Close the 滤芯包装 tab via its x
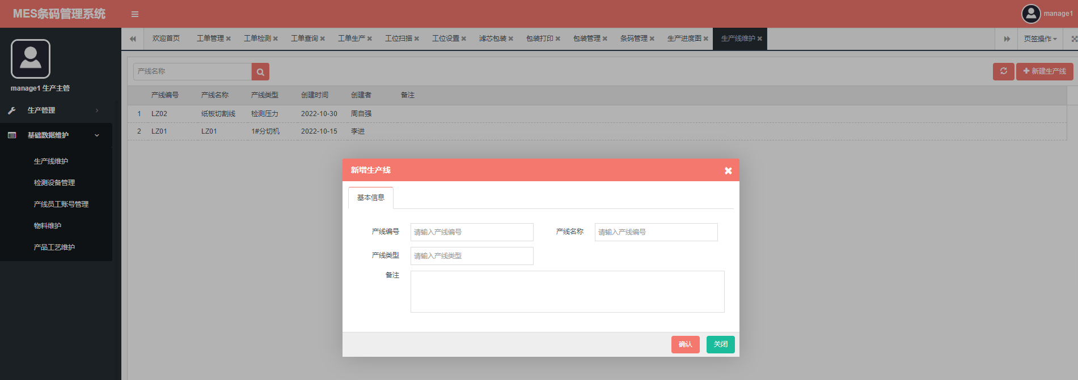 click(511, 39)
